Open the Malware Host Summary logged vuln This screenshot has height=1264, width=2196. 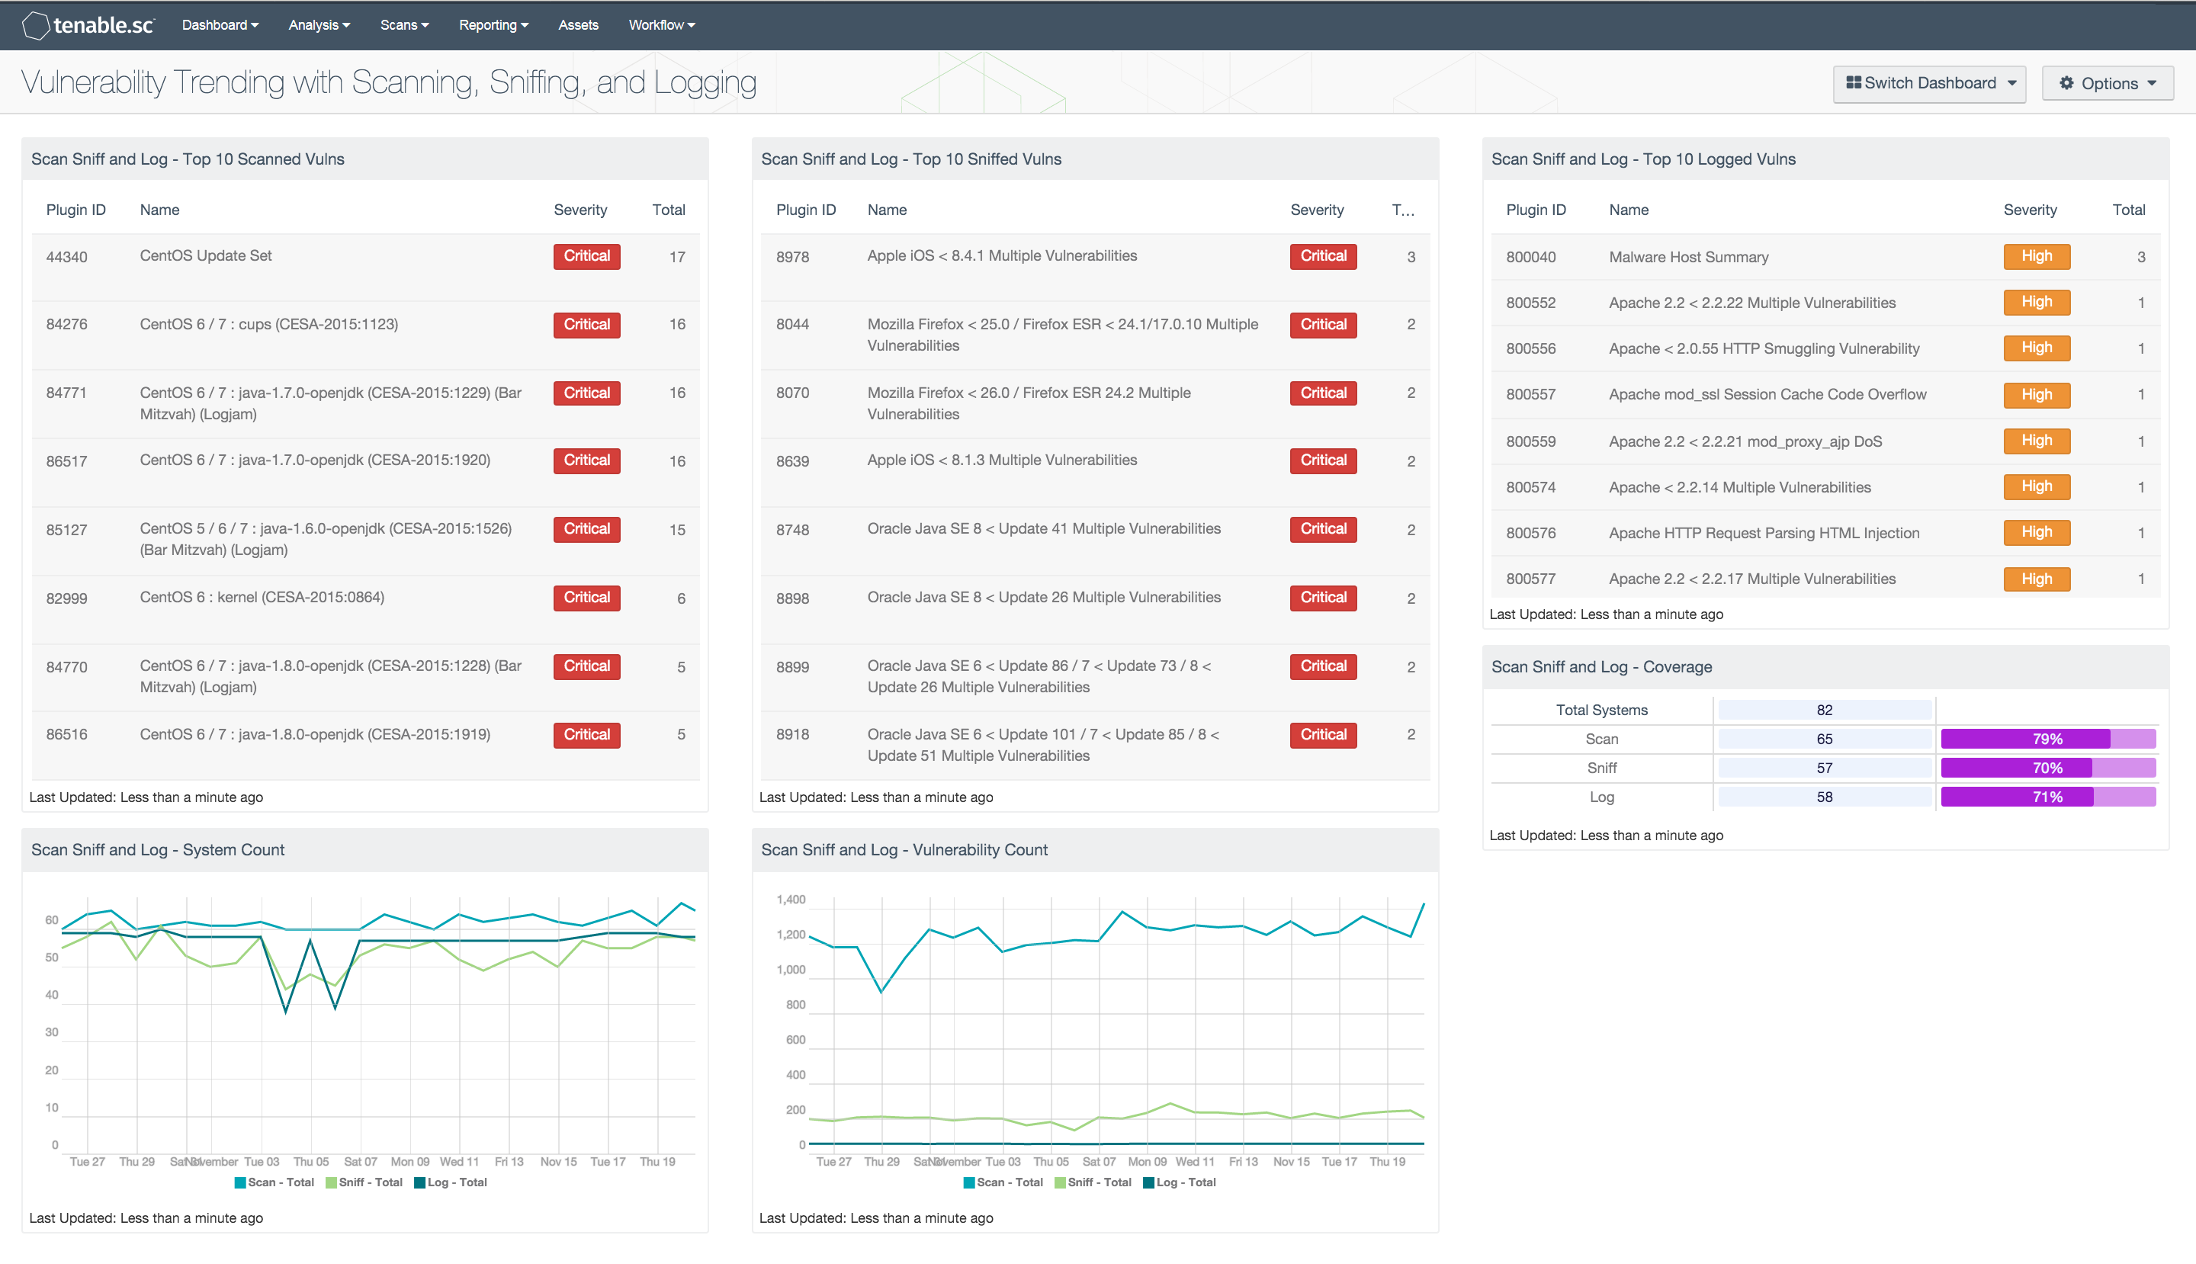pos(1688,256)
